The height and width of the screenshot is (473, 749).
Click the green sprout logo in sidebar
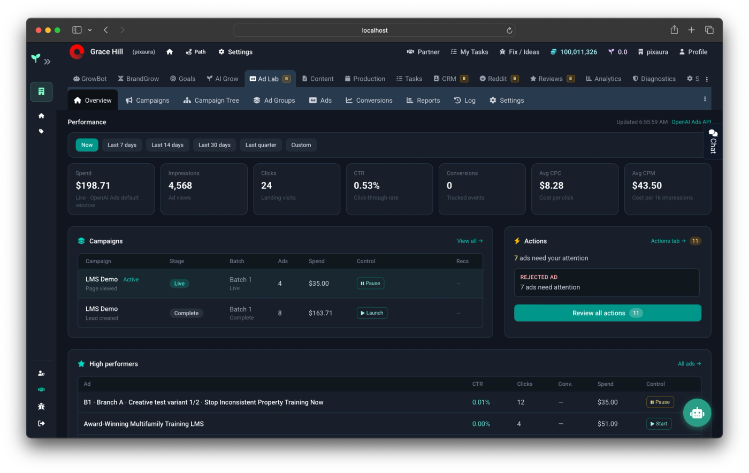point(35,58)
